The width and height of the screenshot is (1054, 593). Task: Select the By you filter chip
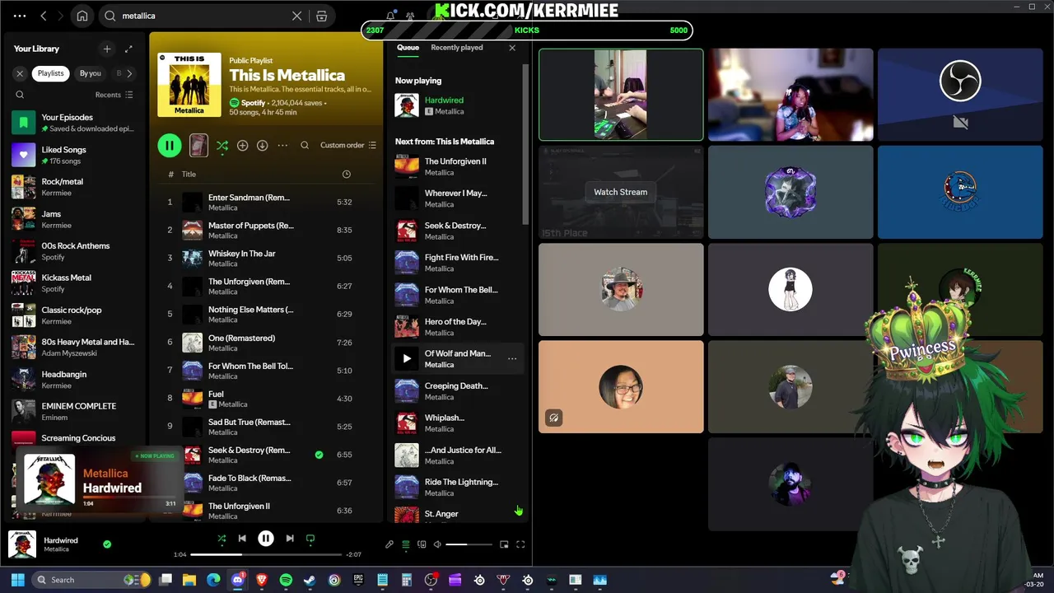tap(90, 73)
